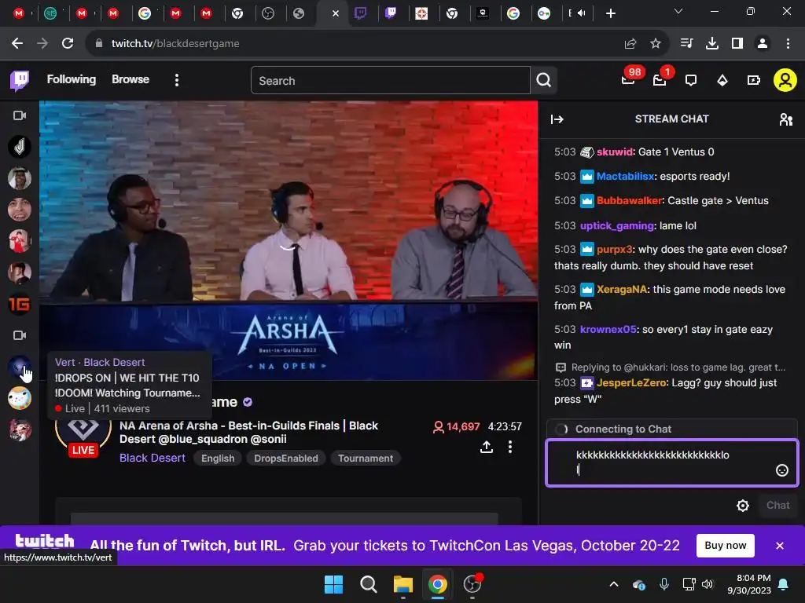Image resolution: width=805 pixels, height=603 pixels.
Task: Click the share page icon in the address bar
Action: click(x=630, y=44)
